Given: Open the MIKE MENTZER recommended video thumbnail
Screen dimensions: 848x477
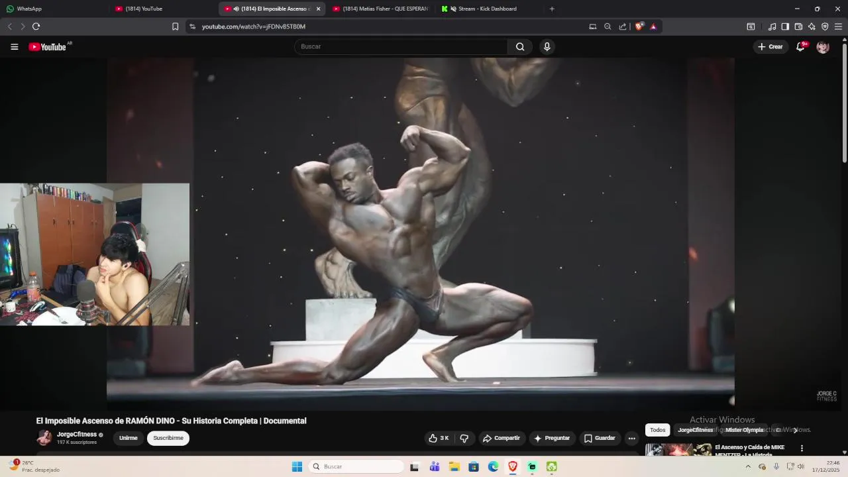Looking at the screenshot, I should pos(678,450).
